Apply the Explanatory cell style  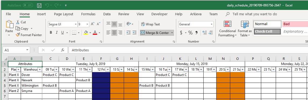[295, 32]
